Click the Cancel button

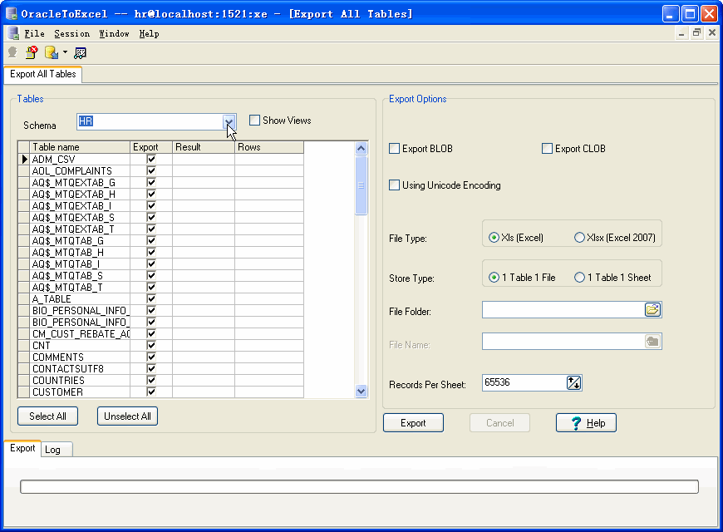[x=499, y=422]
